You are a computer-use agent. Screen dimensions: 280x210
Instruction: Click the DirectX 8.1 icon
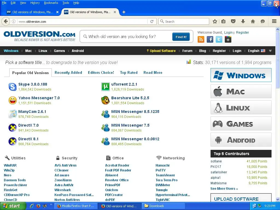(x=13, y=141)
